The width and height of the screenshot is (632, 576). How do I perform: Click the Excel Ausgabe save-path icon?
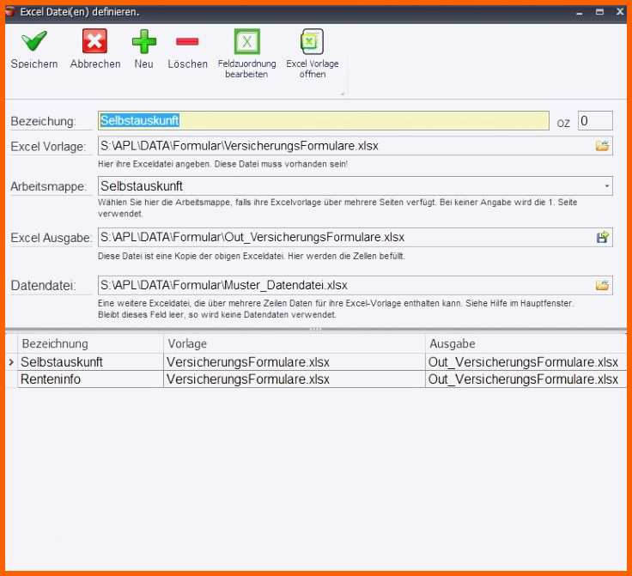click(602, 237)
